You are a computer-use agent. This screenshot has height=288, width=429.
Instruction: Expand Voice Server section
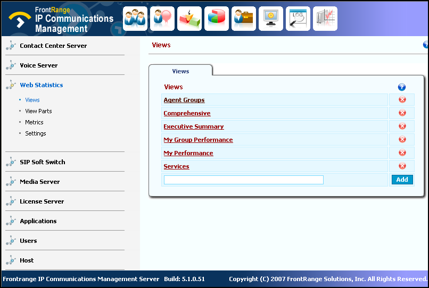(38, 65)
